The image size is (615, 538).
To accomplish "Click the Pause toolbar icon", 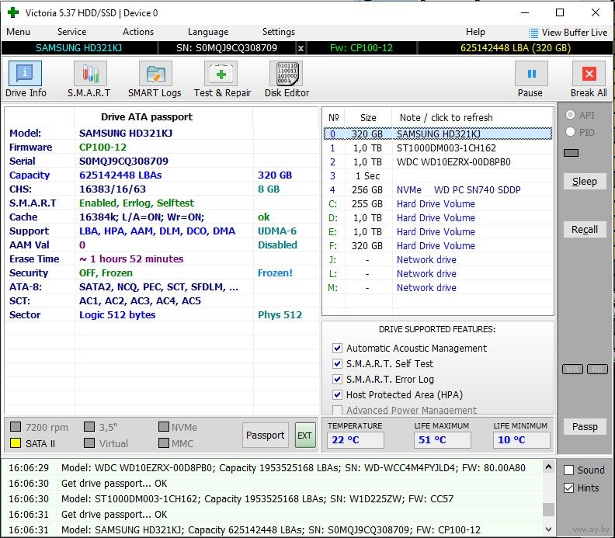I will [530, 79].
